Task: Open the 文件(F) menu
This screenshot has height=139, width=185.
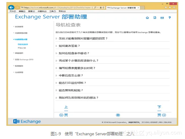Action: tap(13, 11)
